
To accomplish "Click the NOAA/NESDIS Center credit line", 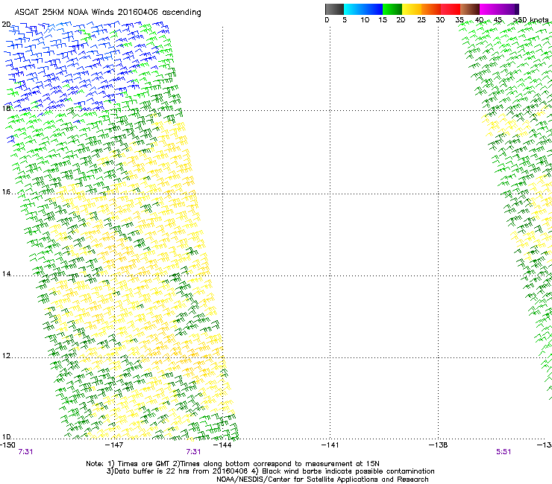I will pyautogui.click(x=322, y=480).
